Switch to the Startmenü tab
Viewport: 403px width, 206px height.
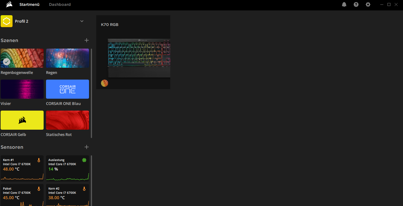pyautogui.click(x=29, y=4)
